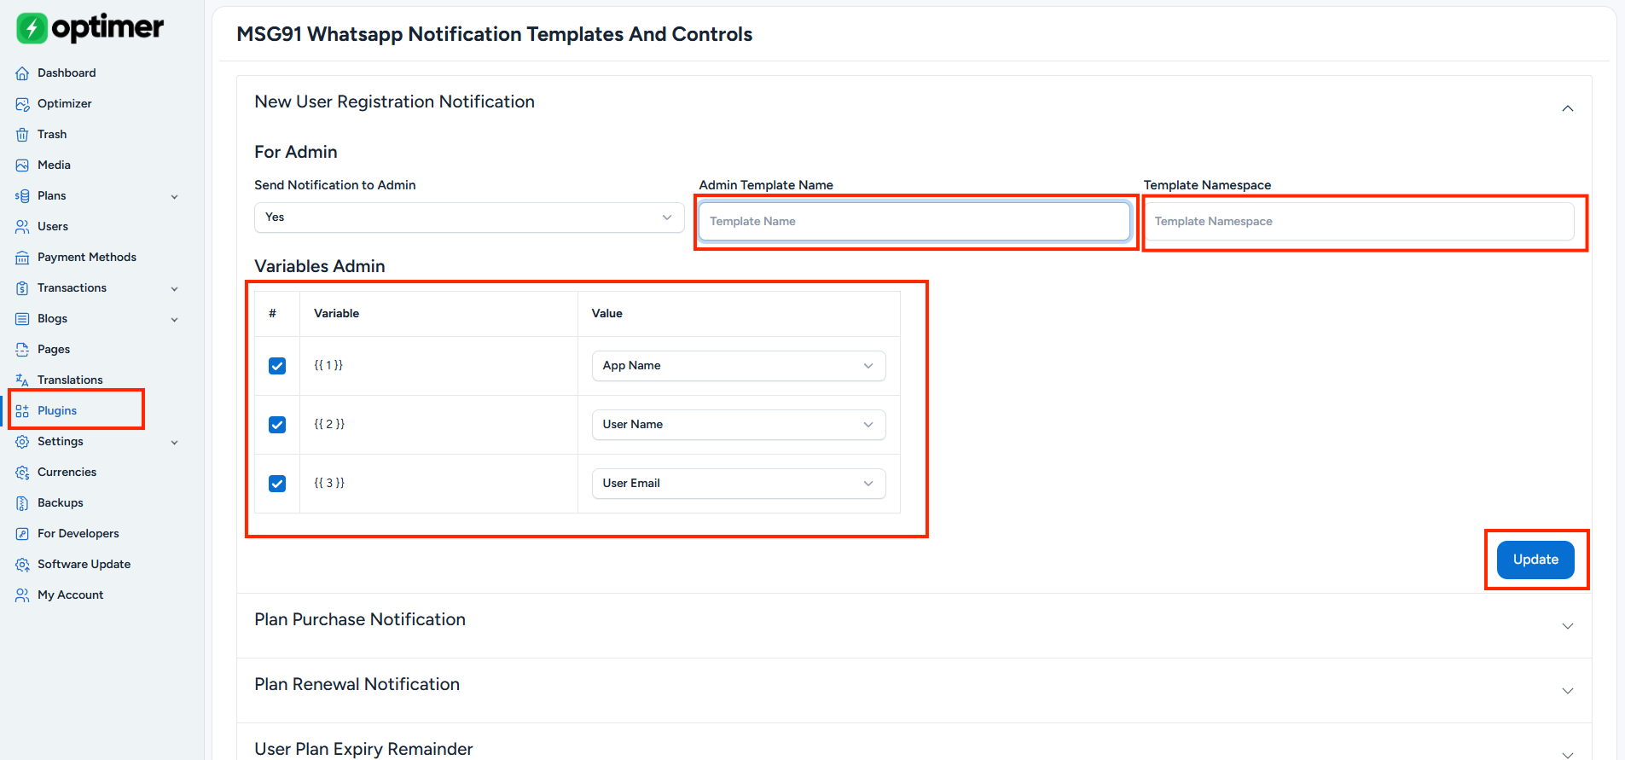This screenshot has height=760, width=1625.
Task: Click the {{ 3 }} variable cell text
Action: click(329, 483)
